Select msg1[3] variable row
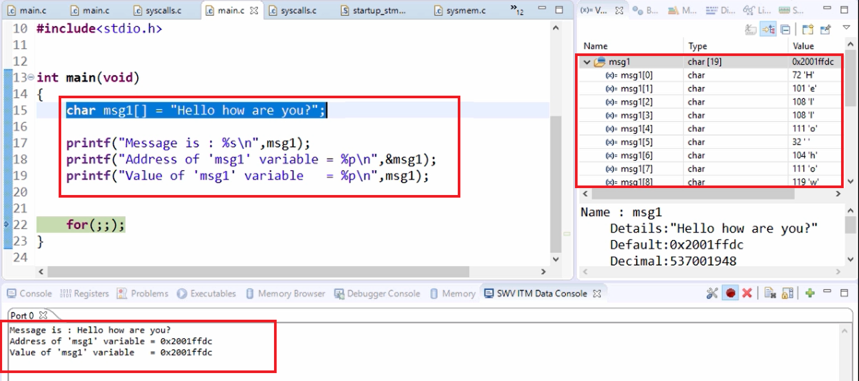 coord(709,115)
